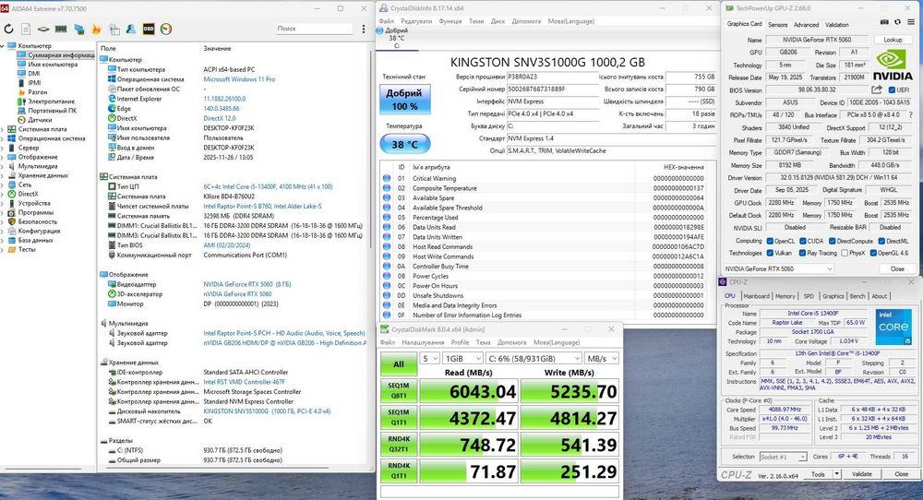Run the RND4K Q32T1 test button
Screen dimensions: 923x500
click(399, 444)
